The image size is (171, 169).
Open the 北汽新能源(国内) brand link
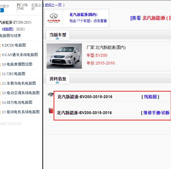84,15
